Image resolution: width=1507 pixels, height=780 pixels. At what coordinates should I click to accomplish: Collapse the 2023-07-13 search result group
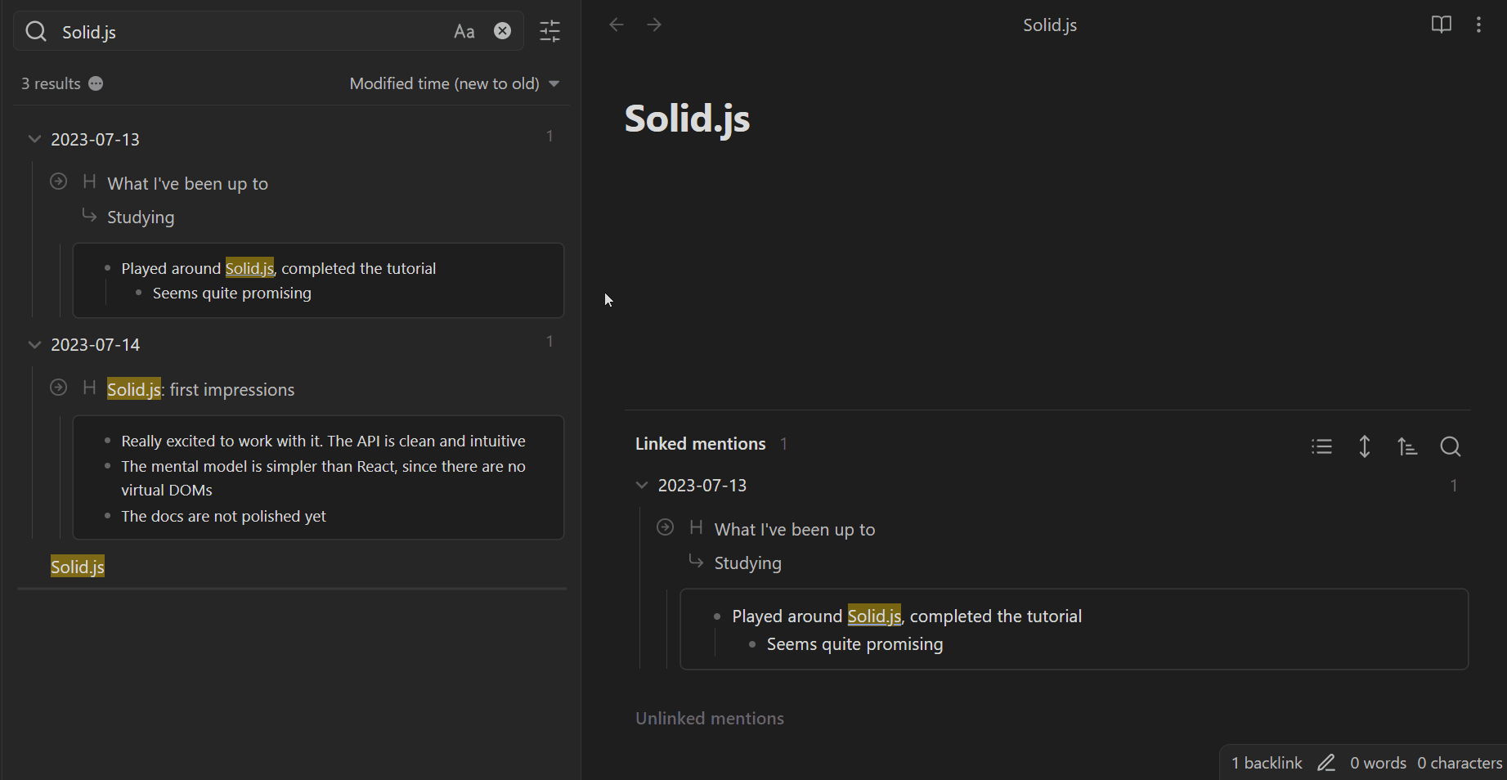tap(34, 139)
